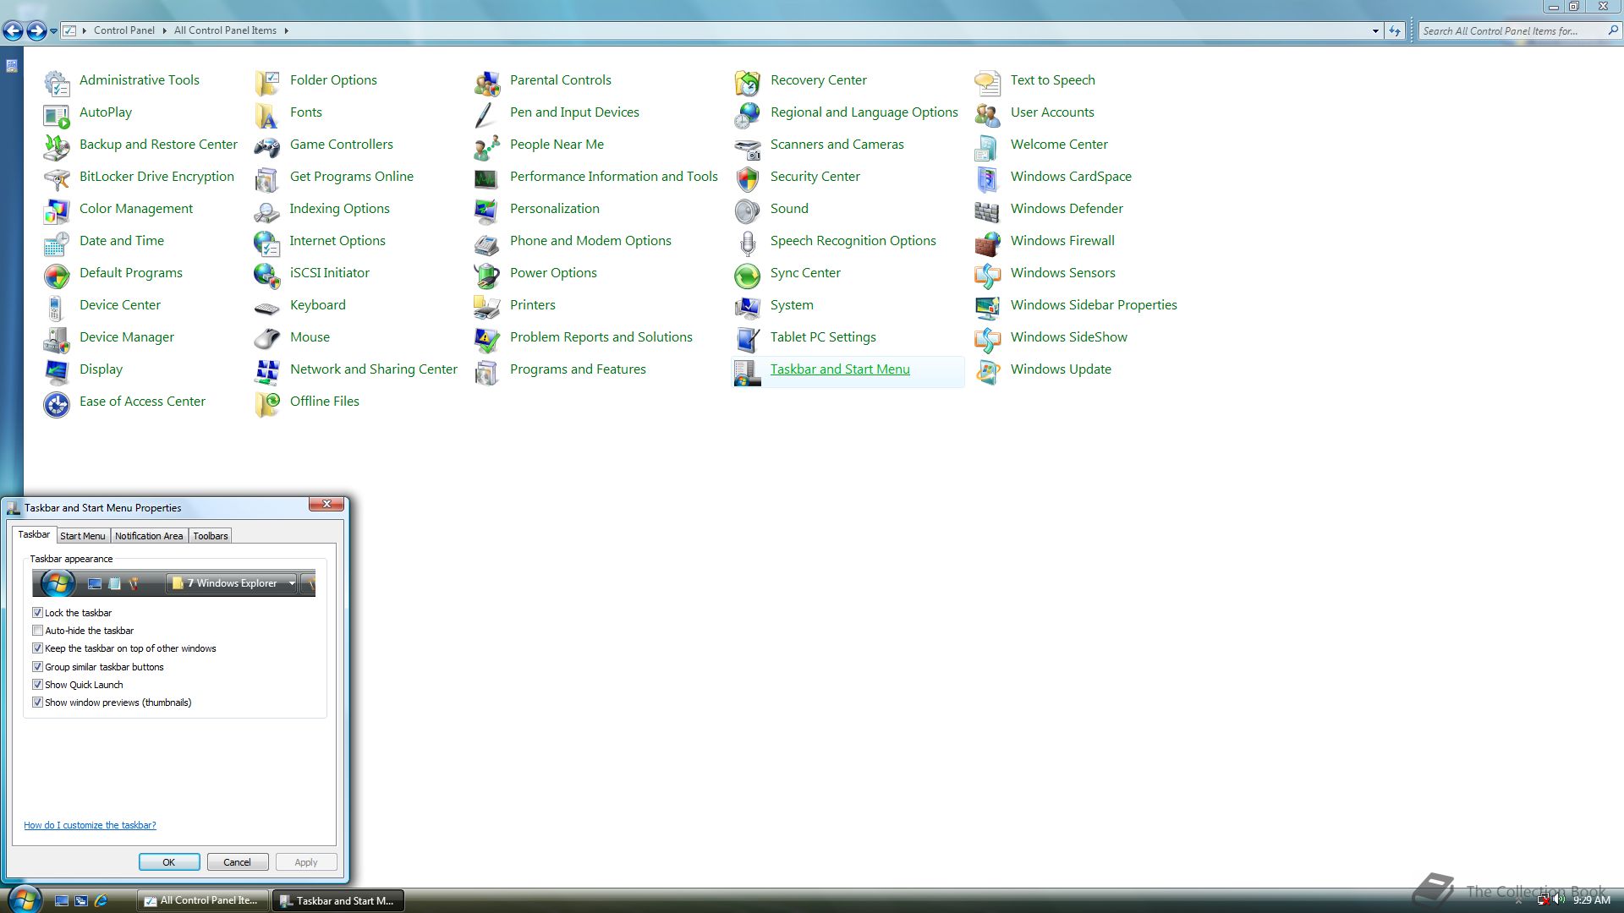Open the Network and Sharing Center icon

267,371
